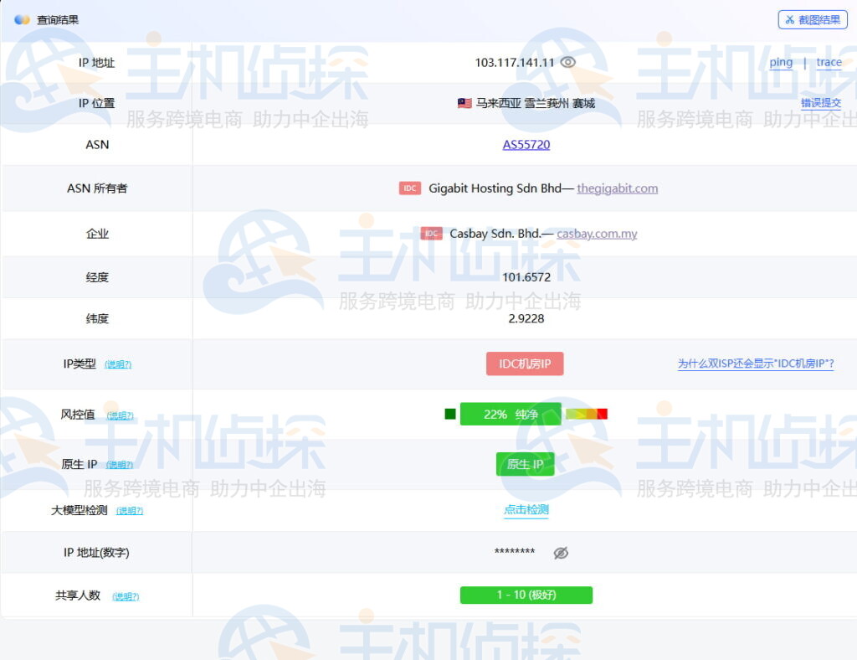
Task: Open 说明 help link for 大模型检测
Action: pos(130,511)
